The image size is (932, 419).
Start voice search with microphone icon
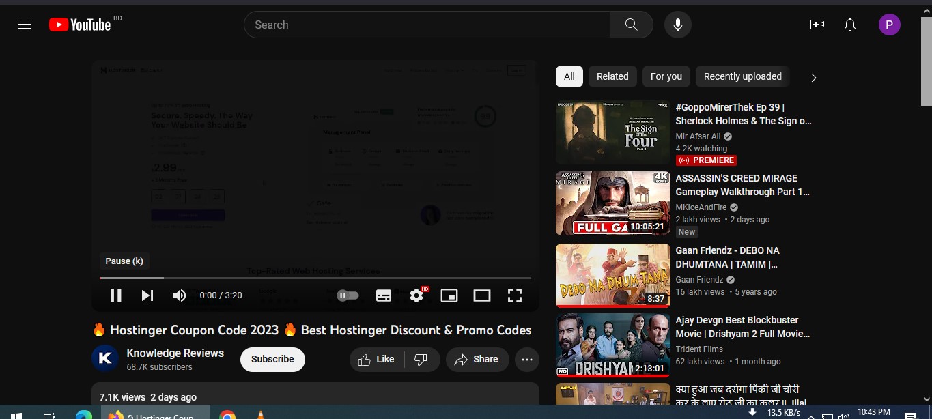pos(678,25)
